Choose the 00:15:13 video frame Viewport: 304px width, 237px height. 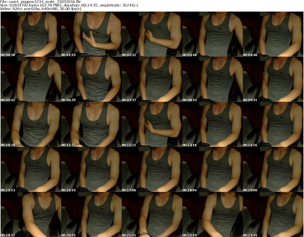click(x=31, y=169)
